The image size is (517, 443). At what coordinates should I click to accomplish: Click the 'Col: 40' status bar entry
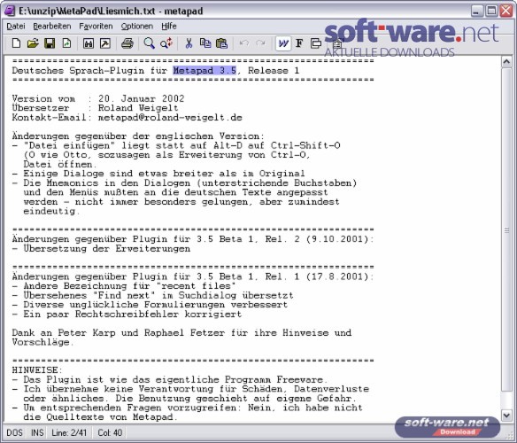point(110,432)
